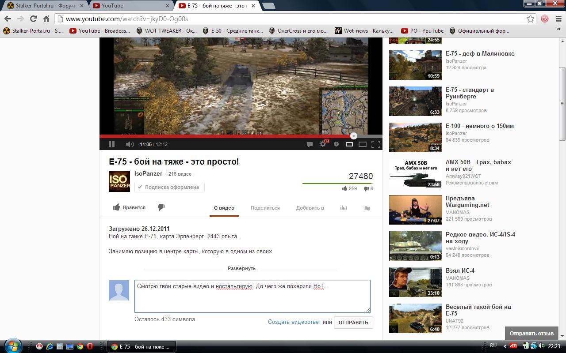566x353 pixels.
Task: Launch Internet Explorer from quick launch
Action: 50,346
